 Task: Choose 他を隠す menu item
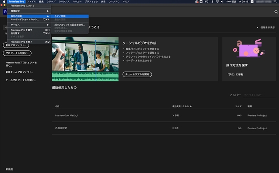tap(29, 33)
